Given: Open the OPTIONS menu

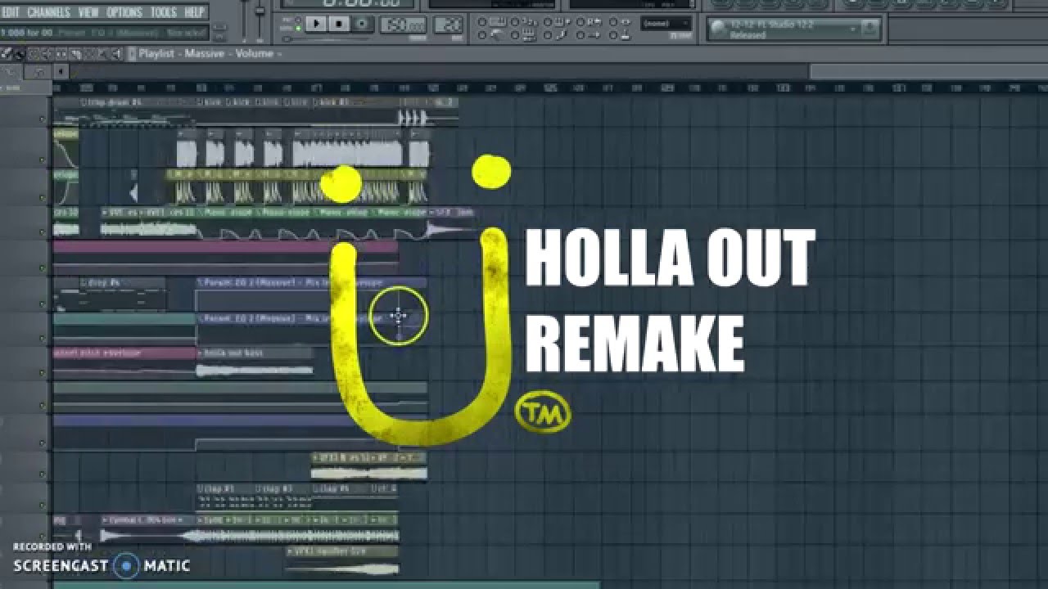Looking at the screenshot, I should (124, 12).
